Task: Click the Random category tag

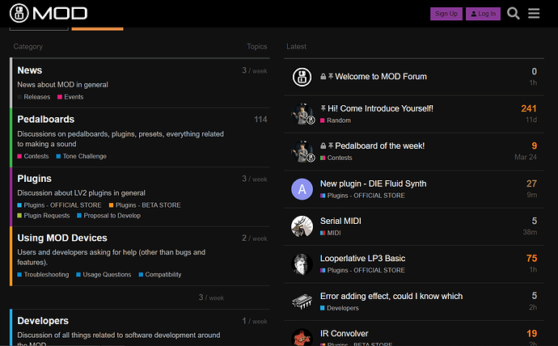Action: pos(336,120)
